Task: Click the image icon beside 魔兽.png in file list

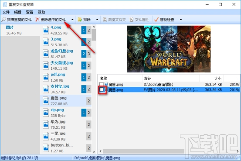Action: (x=46, y=101)
